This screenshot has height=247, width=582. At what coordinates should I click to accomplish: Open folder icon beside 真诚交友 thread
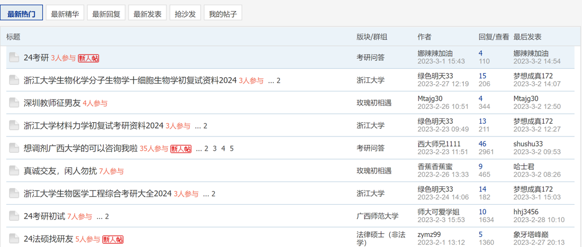click(x=14, y=171)
